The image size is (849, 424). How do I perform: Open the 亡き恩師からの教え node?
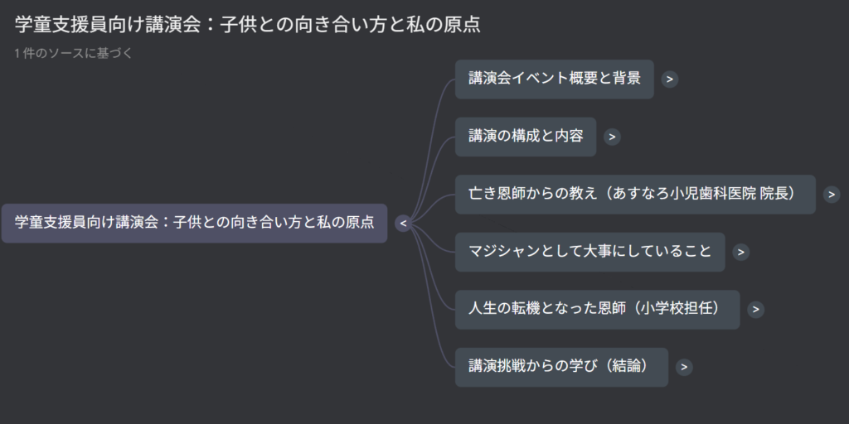635,195
